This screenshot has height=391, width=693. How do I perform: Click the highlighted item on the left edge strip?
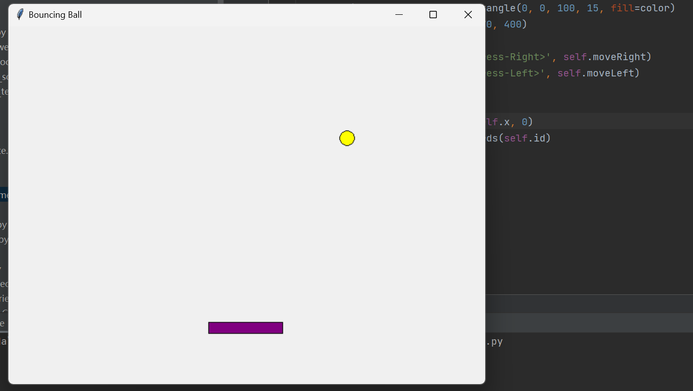tap(3, 194)
